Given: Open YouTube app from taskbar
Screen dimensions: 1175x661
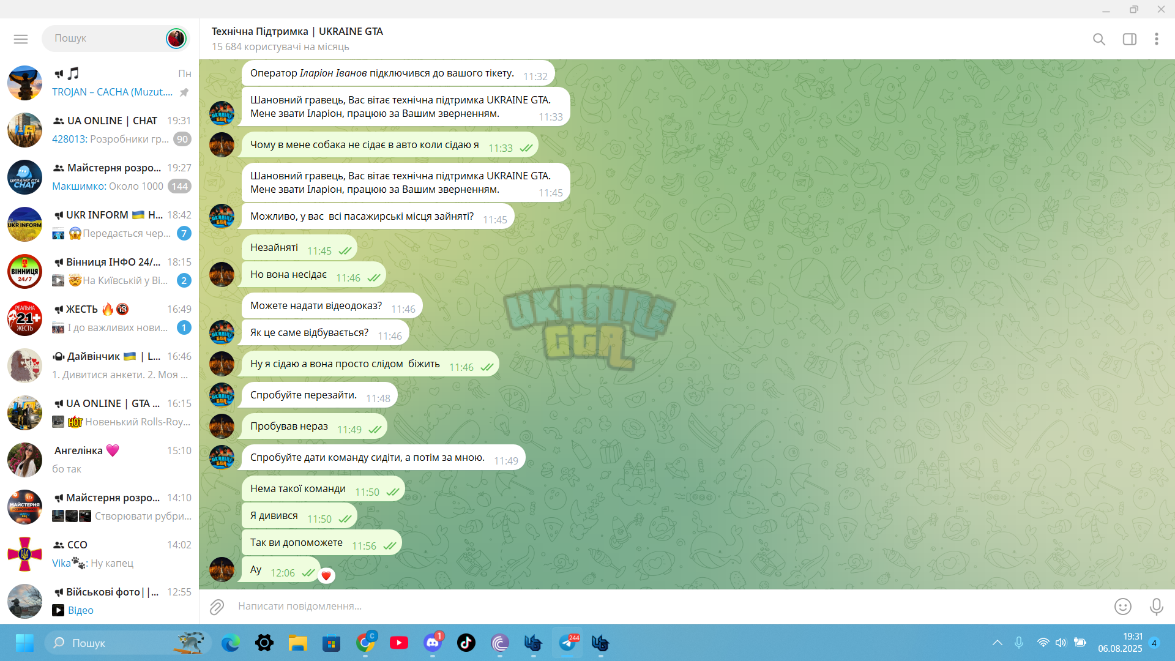Looking at the screenshot, I should pyautogui.click(x=399, y=643).
